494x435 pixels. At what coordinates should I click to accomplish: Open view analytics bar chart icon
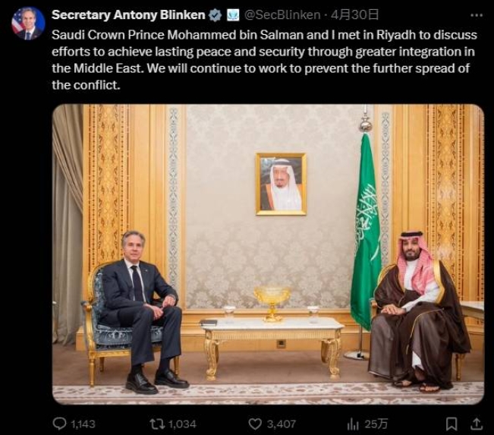coord(353,424)
